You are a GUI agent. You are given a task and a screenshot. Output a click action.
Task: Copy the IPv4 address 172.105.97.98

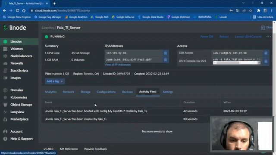pos(166,53)
